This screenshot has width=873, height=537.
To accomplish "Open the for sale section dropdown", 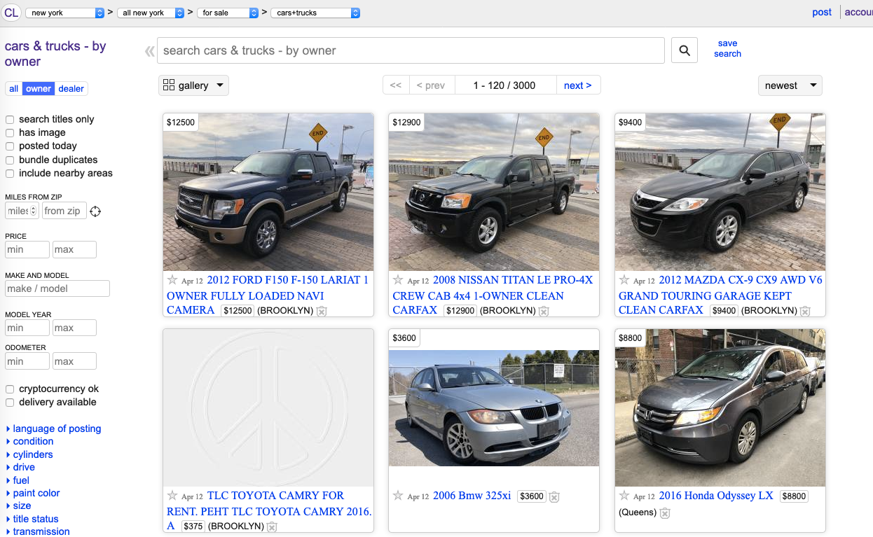I will 228,13.
